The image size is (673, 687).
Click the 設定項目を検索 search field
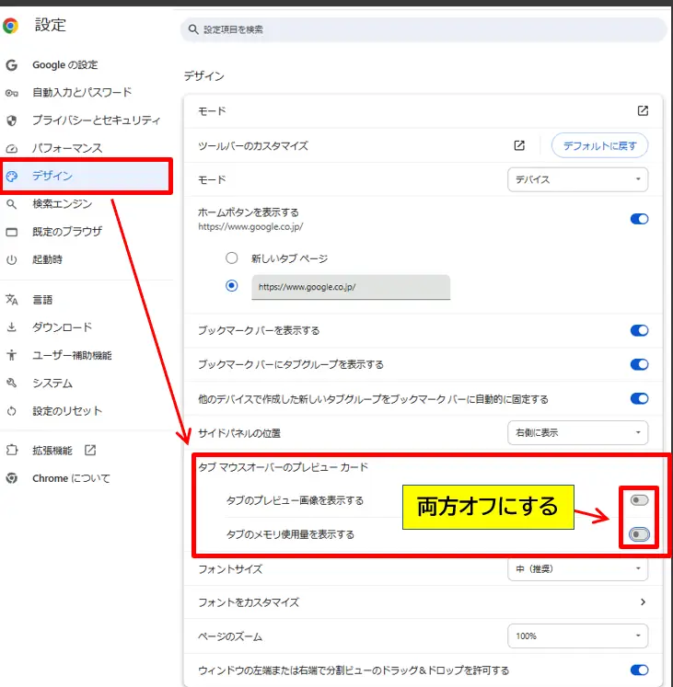point(424,29)
